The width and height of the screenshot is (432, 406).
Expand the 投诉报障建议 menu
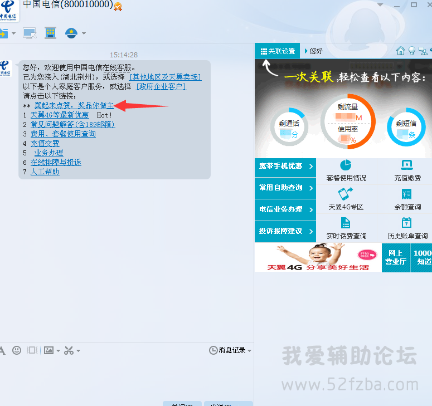285,231
